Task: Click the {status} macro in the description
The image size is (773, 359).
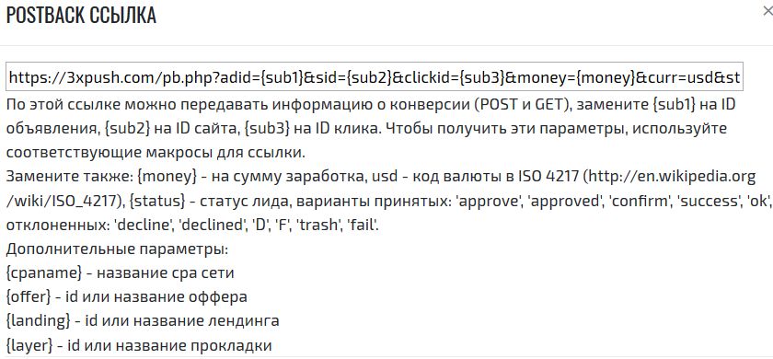Action: coord(160,201)
